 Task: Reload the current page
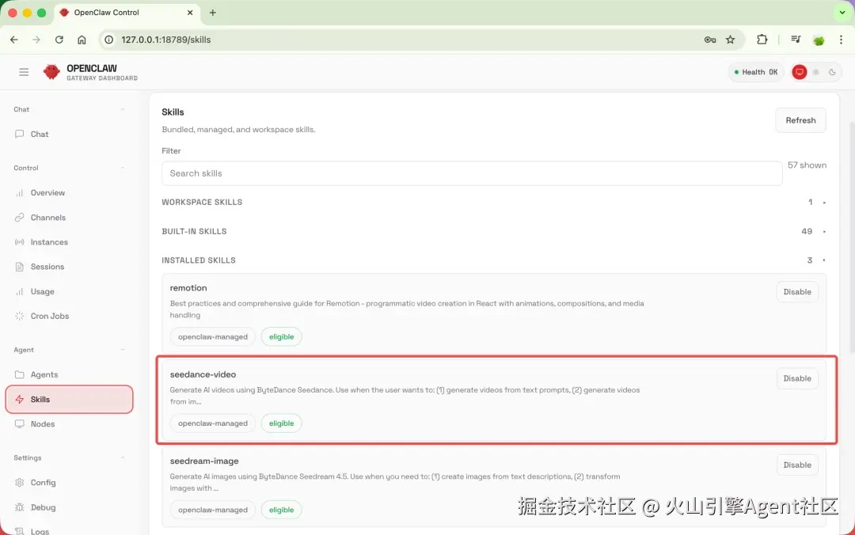[x=59, y=40]
